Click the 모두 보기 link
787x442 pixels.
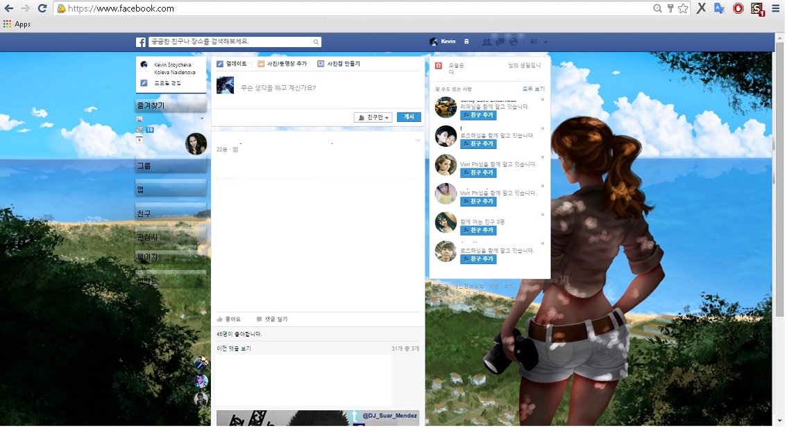click(x=534, y=89)
